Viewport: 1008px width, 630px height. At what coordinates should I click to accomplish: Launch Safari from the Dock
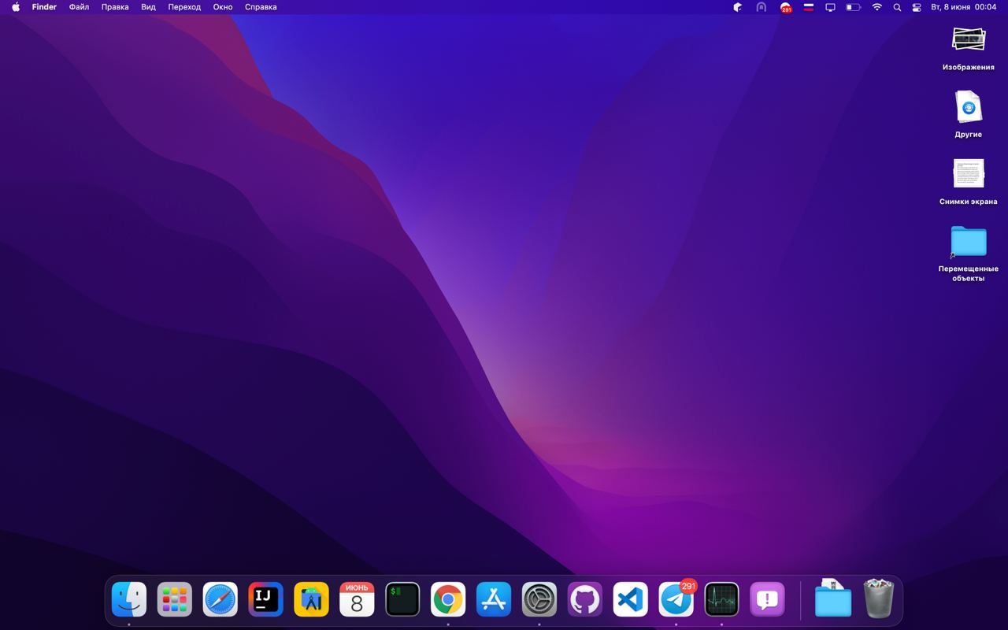coord(220,599)
